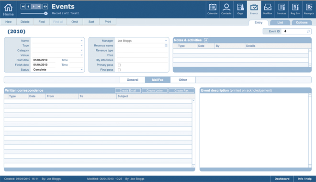
Task: Click the Sort button
Action: (91, 21)
